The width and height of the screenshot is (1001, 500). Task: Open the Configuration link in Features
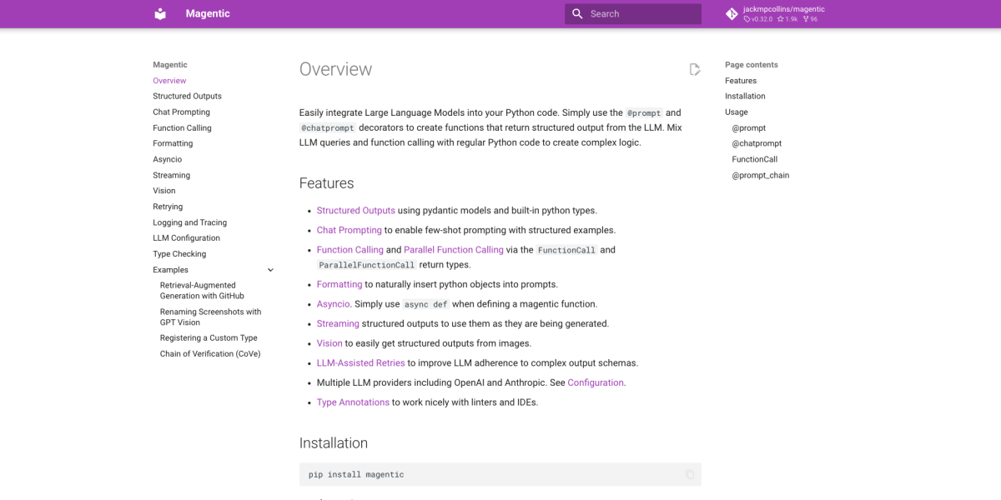(596, 383)
